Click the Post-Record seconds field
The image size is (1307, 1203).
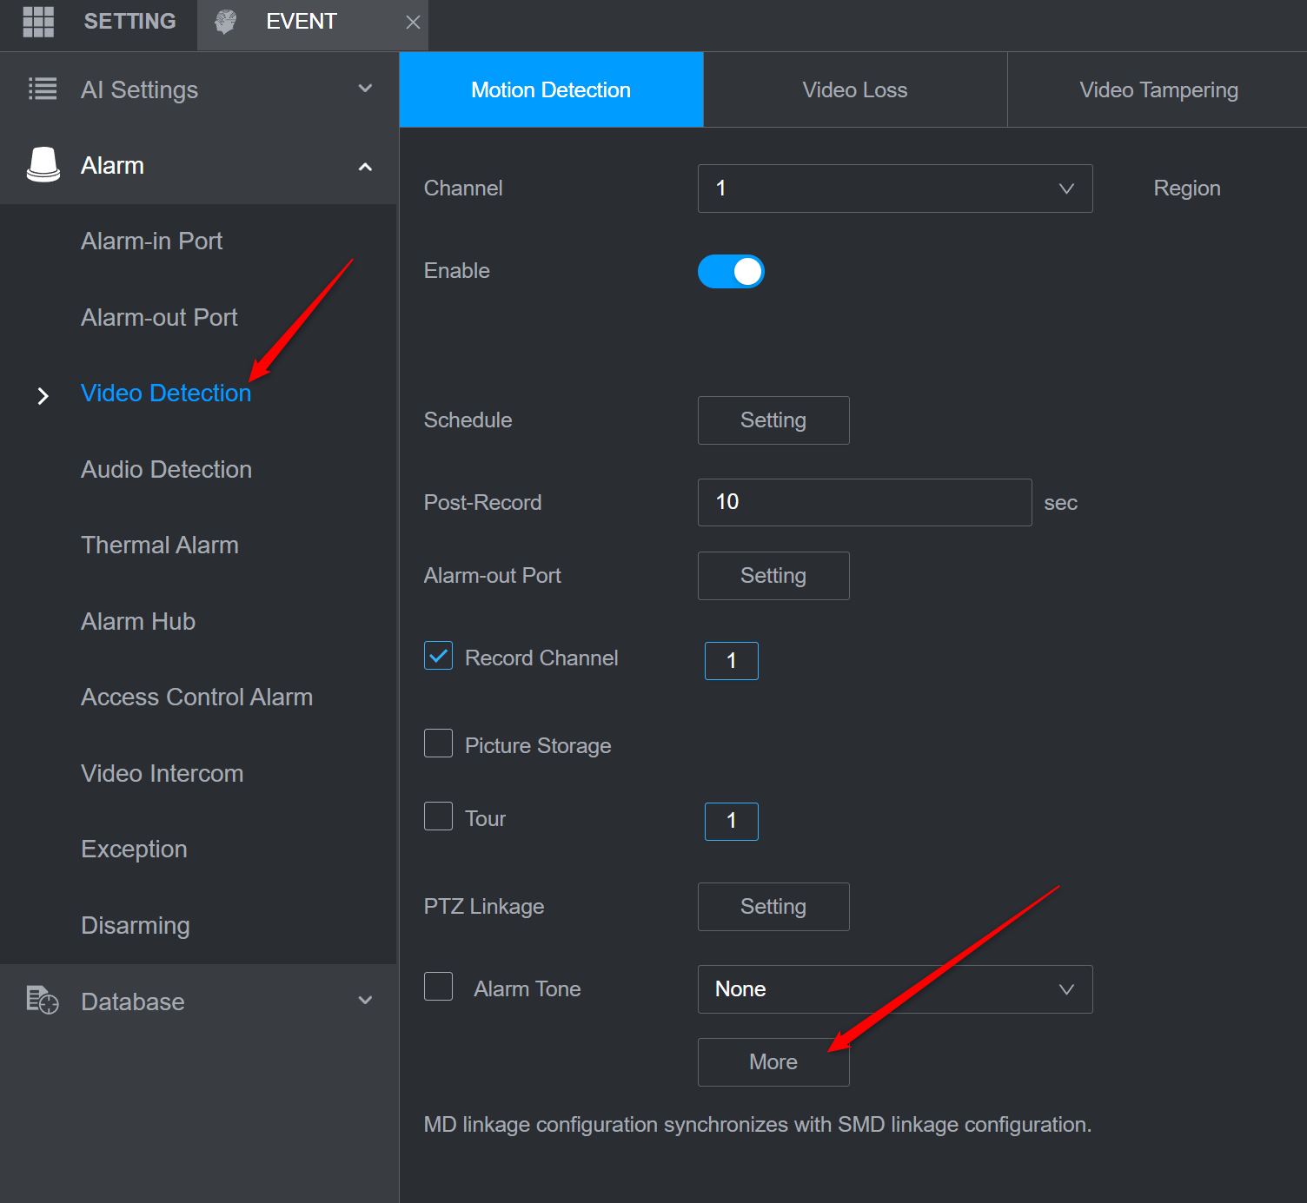pyautogui.click(x=865, y=502)
